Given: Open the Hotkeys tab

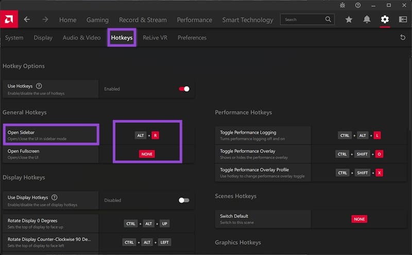Looking at the screenshot, I should [x=122, y=38].
